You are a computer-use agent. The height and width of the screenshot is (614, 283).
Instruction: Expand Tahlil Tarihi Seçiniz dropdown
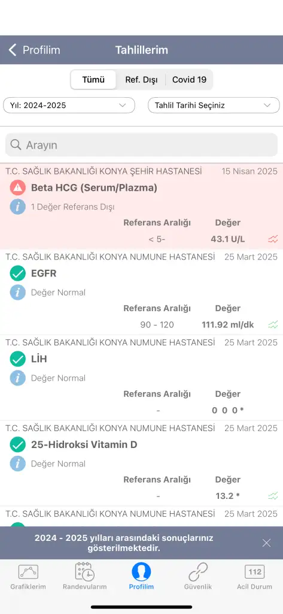click(x=214, y=106)
